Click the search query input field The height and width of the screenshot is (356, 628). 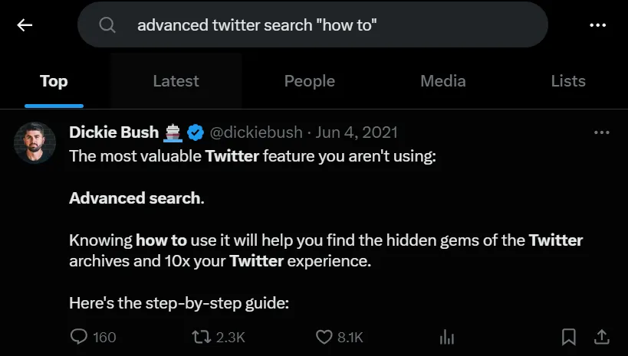(322, 25)
